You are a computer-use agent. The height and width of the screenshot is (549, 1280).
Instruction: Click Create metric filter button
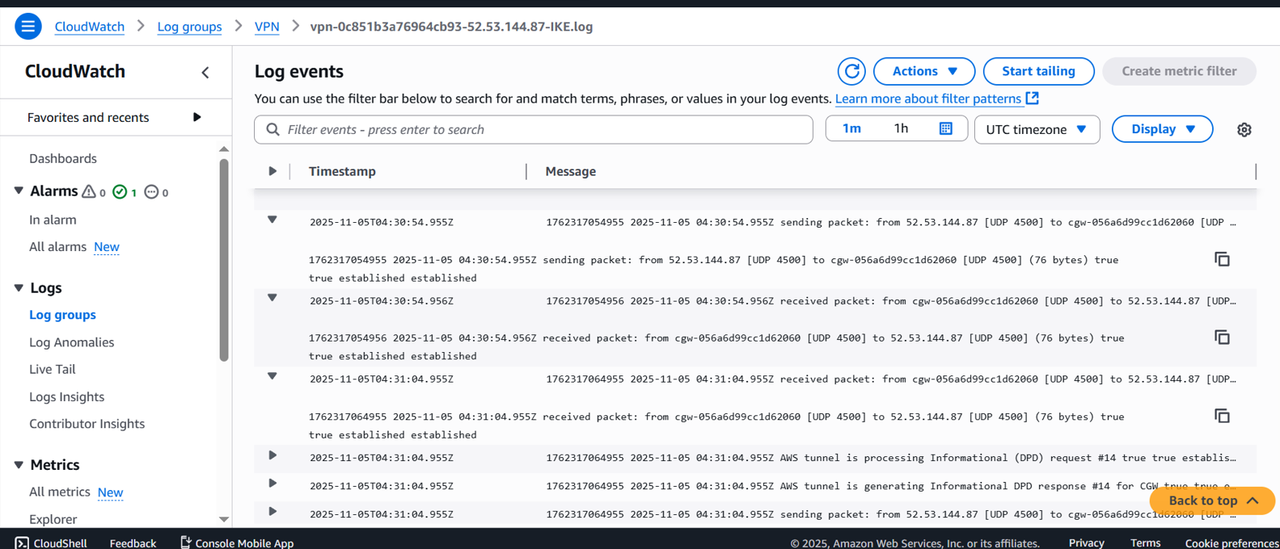pyautogui.click(x=1179, y=71)
